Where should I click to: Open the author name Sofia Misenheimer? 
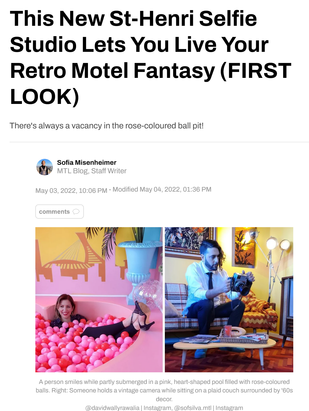87,162
